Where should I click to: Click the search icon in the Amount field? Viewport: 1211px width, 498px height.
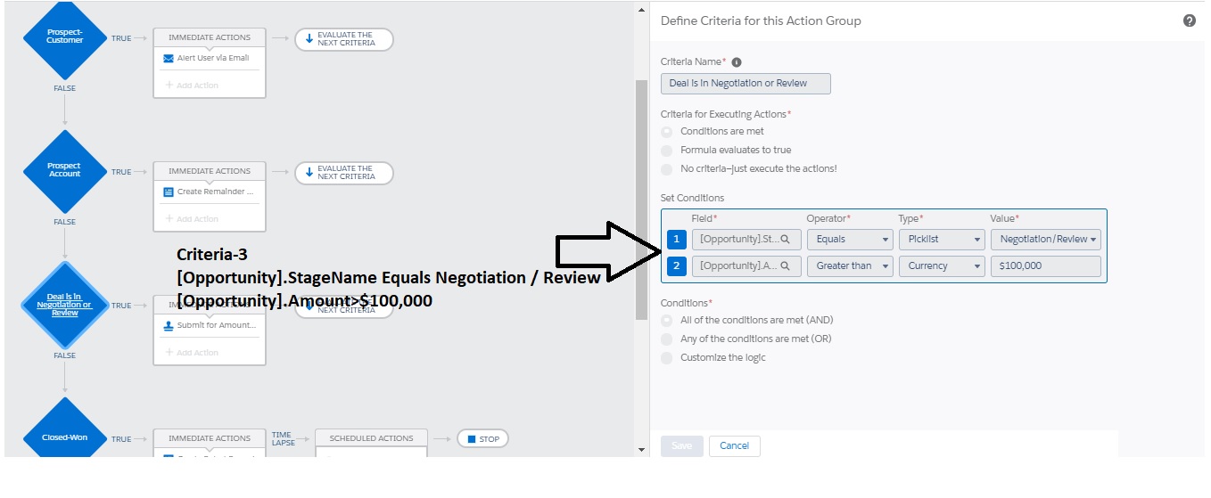click(786, 266)
